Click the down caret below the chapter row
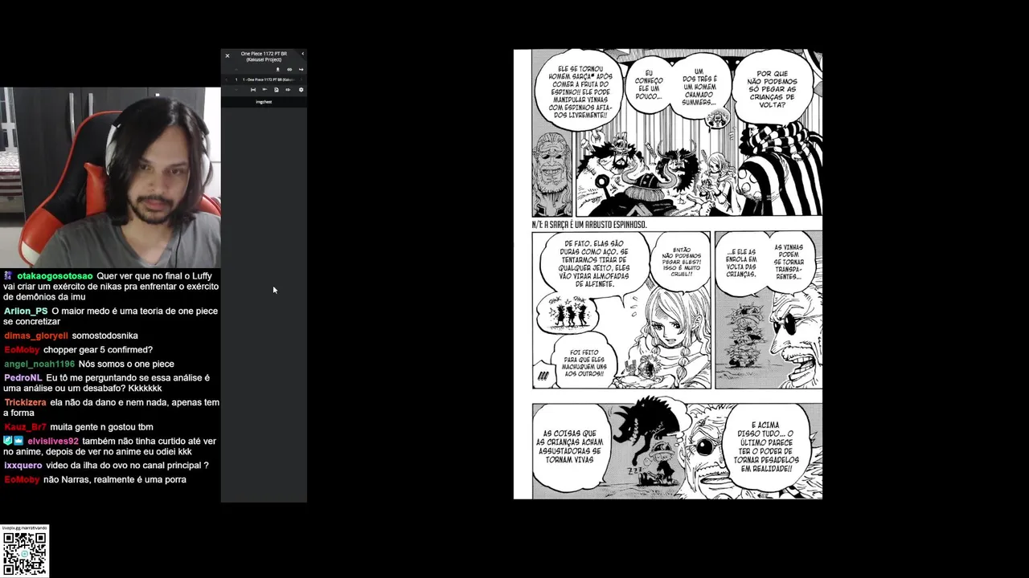 (236, 90)
